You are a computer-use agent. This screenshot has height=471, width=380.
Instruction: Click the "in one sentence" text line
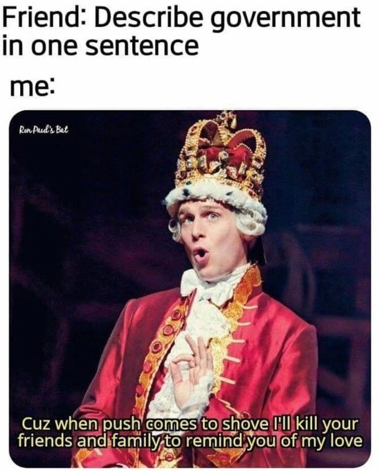click(100, 46)
